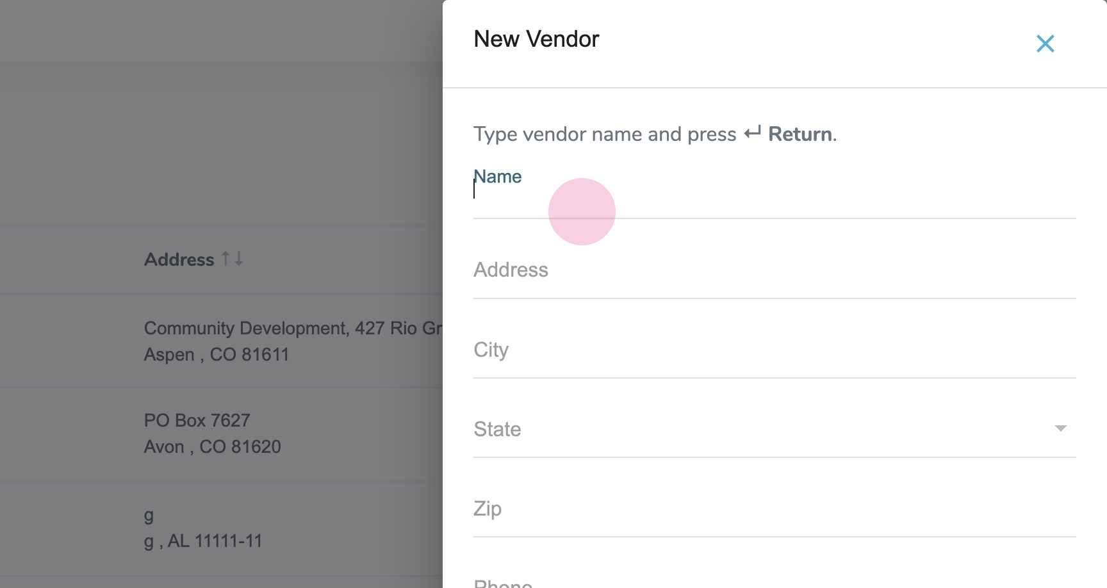Select the PO Box 7627 address row
This screenshot has width=1107, height=588.
pyautogui.click(x=221, y=434)
